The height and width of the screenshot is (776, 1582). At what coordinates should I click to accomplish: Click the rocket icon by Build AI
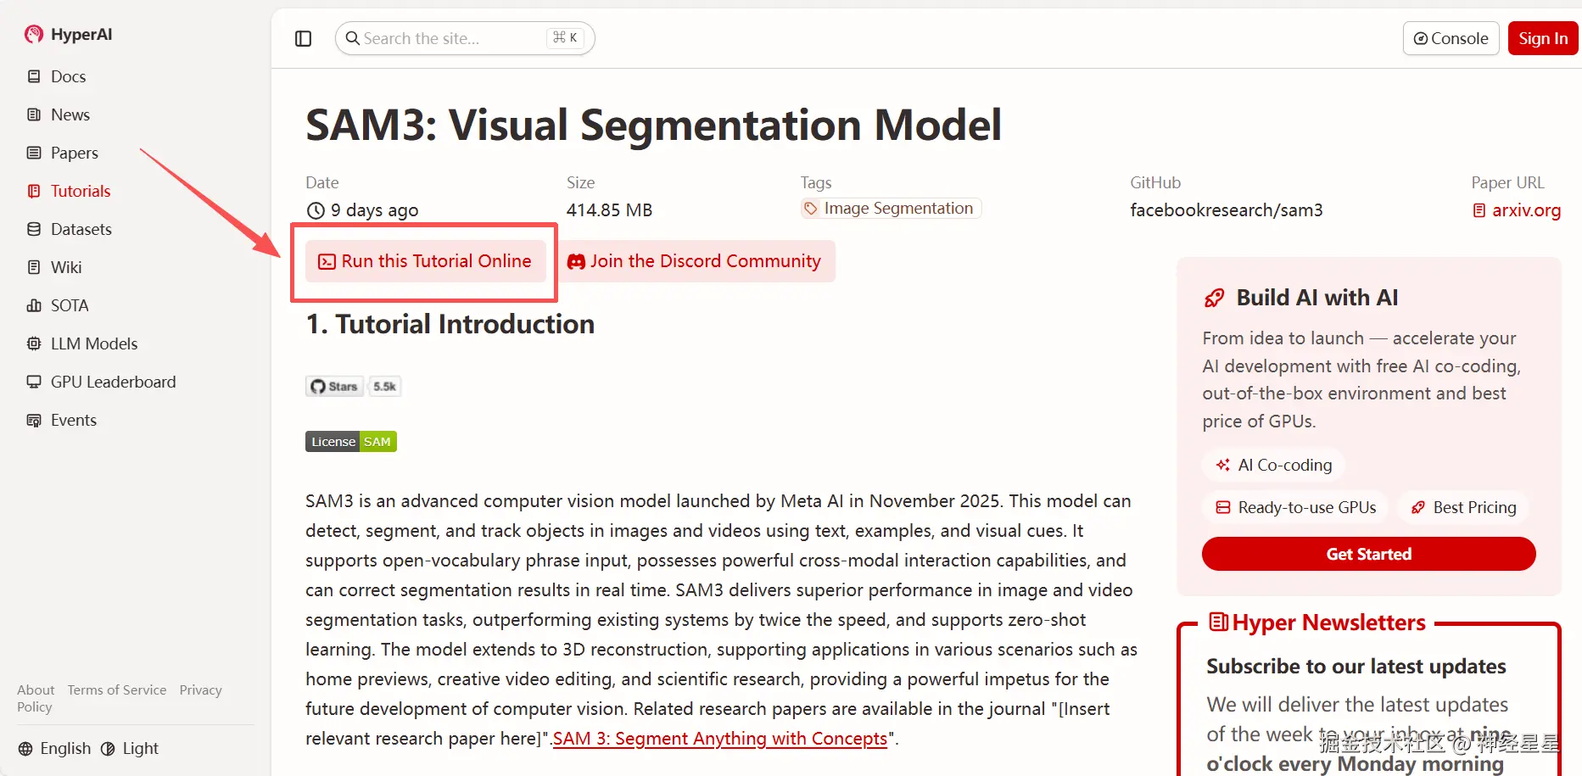[x=1215, y=298]
